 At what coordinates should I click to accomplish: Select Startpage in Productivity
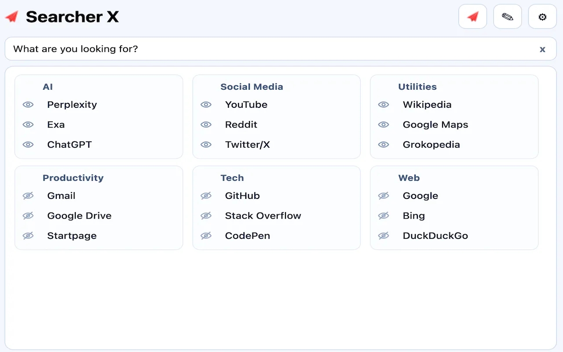tap(72, 236)
